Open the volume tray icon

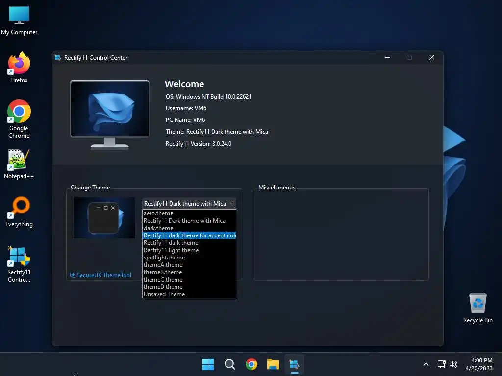[x=453, y=364]
